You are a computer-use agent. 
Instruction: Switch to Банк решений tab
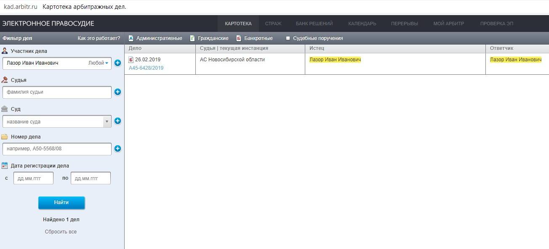pos(314,24)
